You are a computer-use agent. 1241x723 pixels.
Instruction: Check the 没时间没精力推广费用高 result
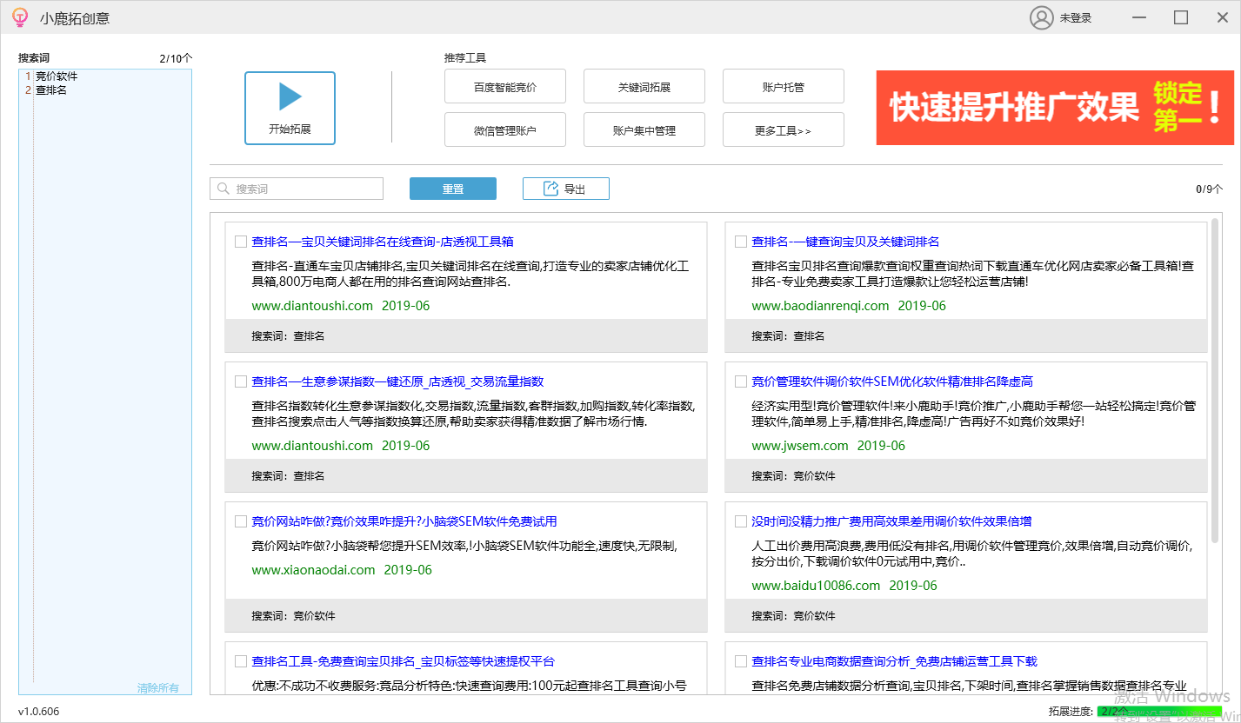[741, 521]
